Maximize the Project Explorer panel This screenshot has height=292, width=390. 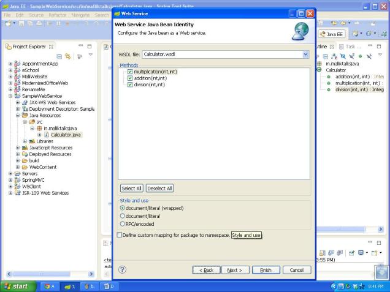pos(90,46)
